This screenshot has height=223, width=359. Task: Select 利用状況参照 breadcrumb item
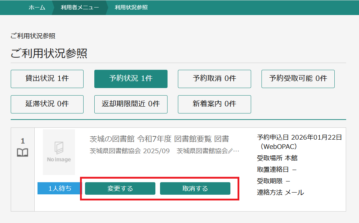pos(131,8)
